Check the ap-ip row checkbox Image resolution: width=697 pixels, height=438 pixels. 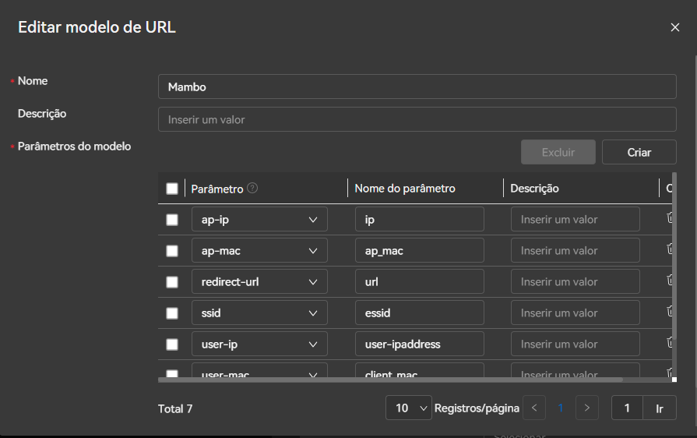point(172,220)
